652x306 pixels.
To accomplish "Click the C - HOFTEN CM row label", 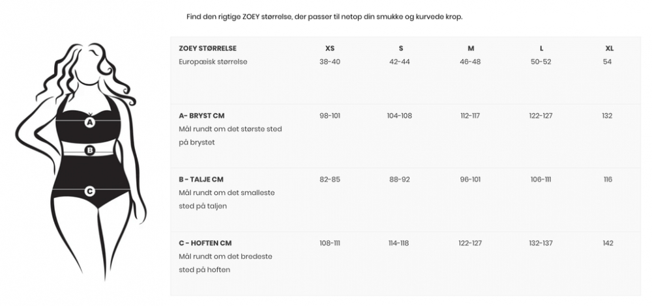I will (205, 243).
